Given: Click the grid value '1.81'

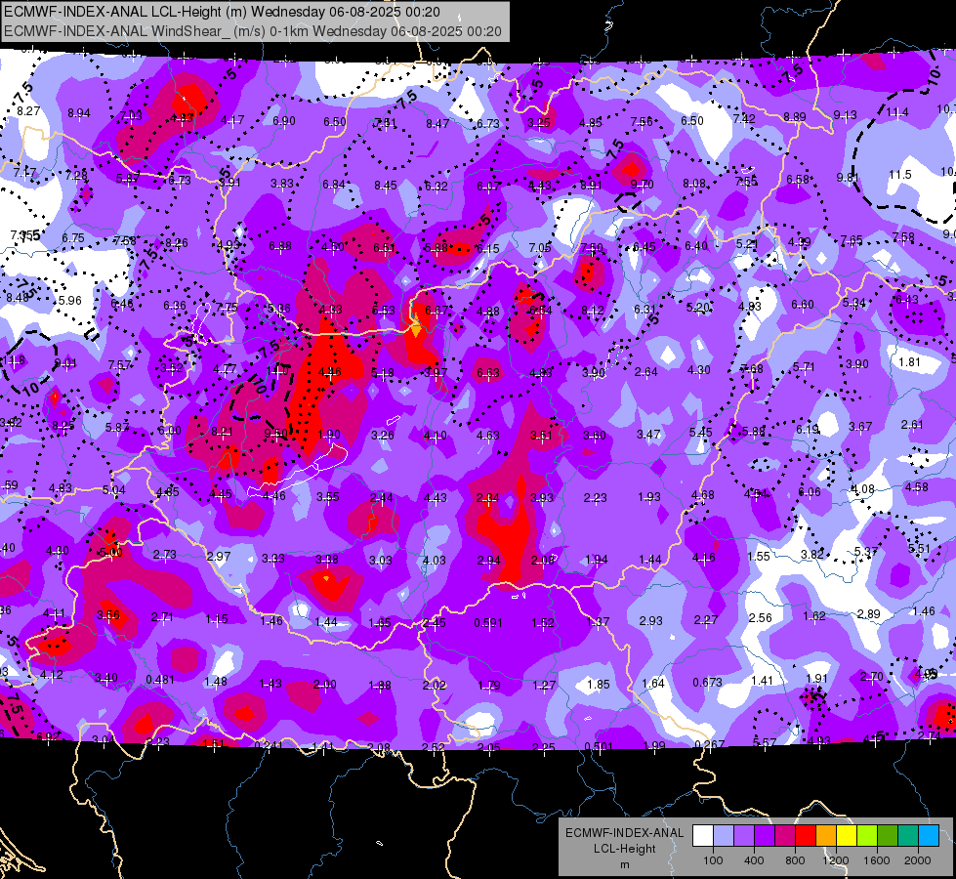Looking at the screenshot, I should click(909, 361).
